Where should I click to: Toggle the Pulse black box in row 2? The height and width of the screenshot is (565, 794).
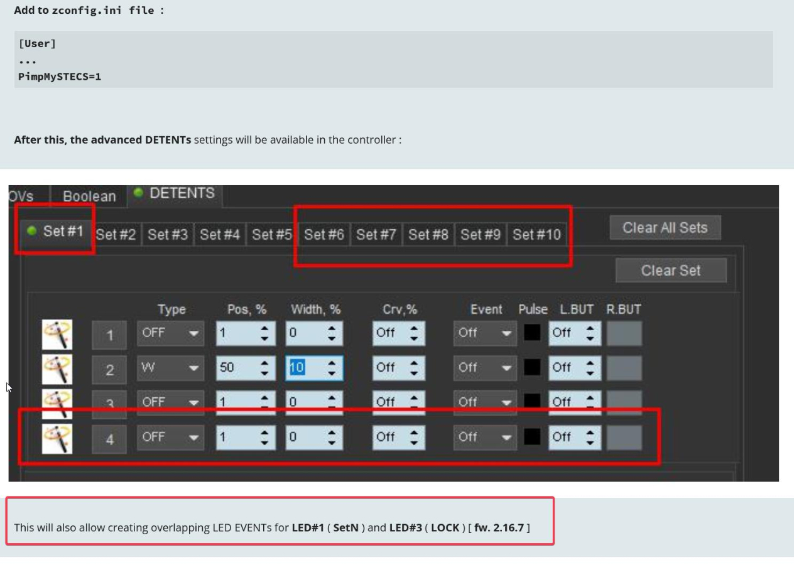(x=532, y=367)
